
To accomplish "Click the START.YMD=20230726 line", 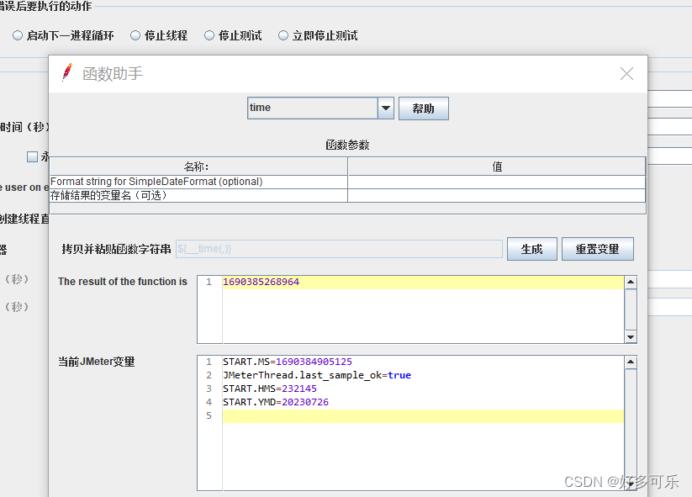I will click(x=276, y=402).
